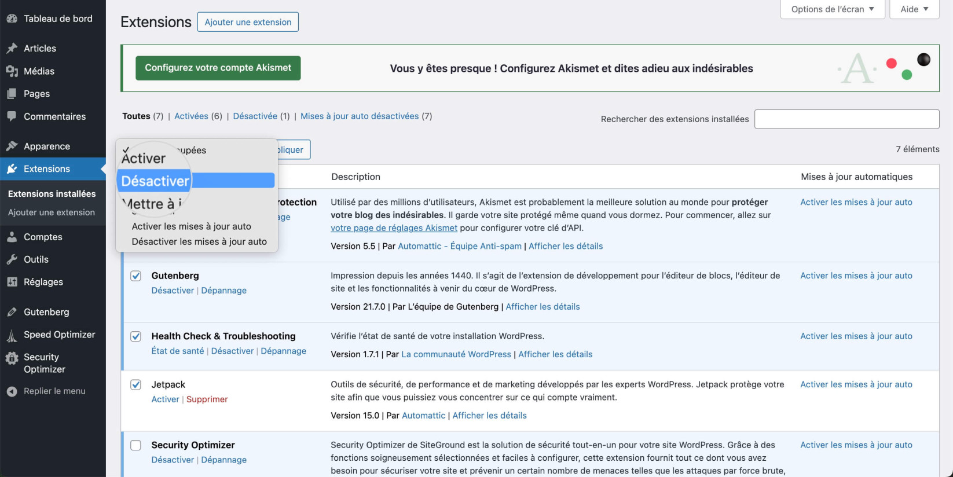953x477 pixels.
Task: Click the Speed Optimizer icon
Action: tap(12, 335)
